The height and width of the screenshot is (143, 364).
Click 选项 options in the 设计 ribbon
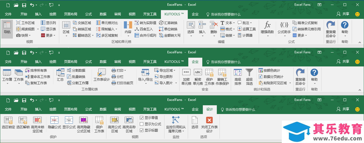tap(195, 122)
